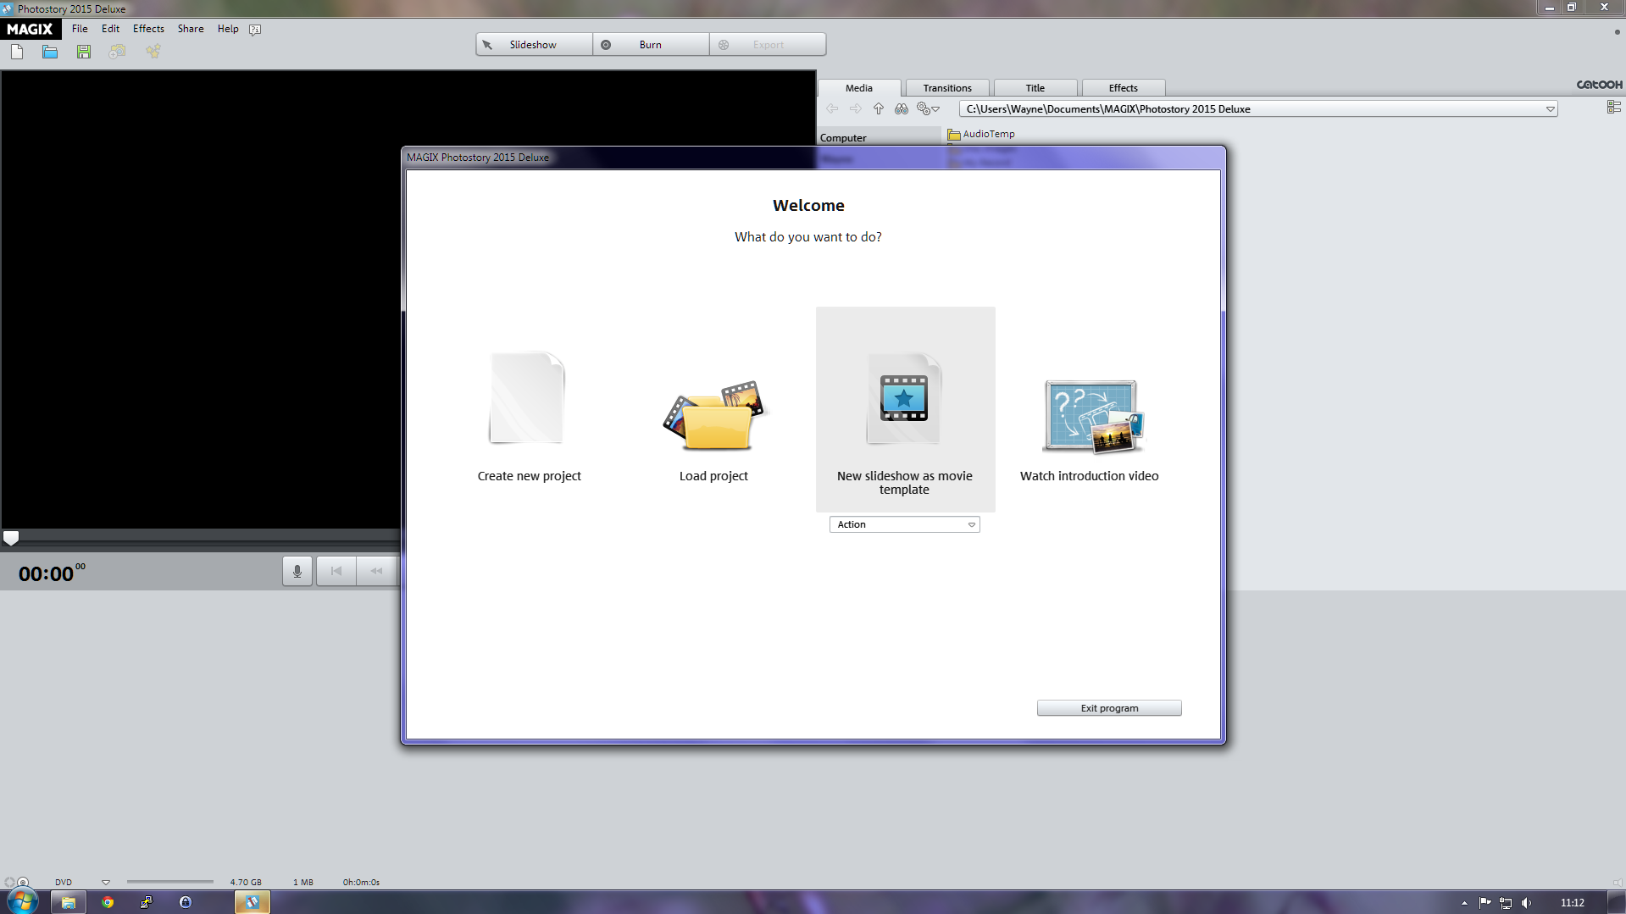Screen dimensions: 1626x914
Task: Click the yellow stars icon in toolbar
Action: pyautogui.click(x=153, y=53)
